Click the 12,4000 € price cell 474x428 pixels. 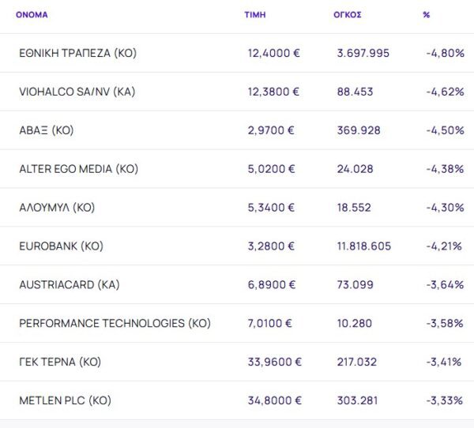tap(273, 53)
